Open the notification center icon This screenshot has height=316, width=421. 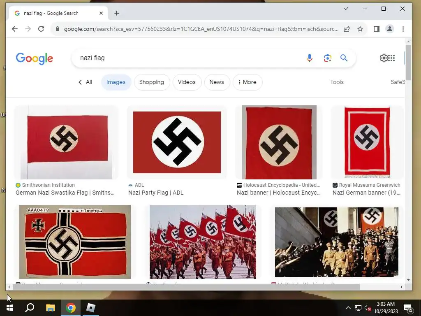click(x=408, y=308)
